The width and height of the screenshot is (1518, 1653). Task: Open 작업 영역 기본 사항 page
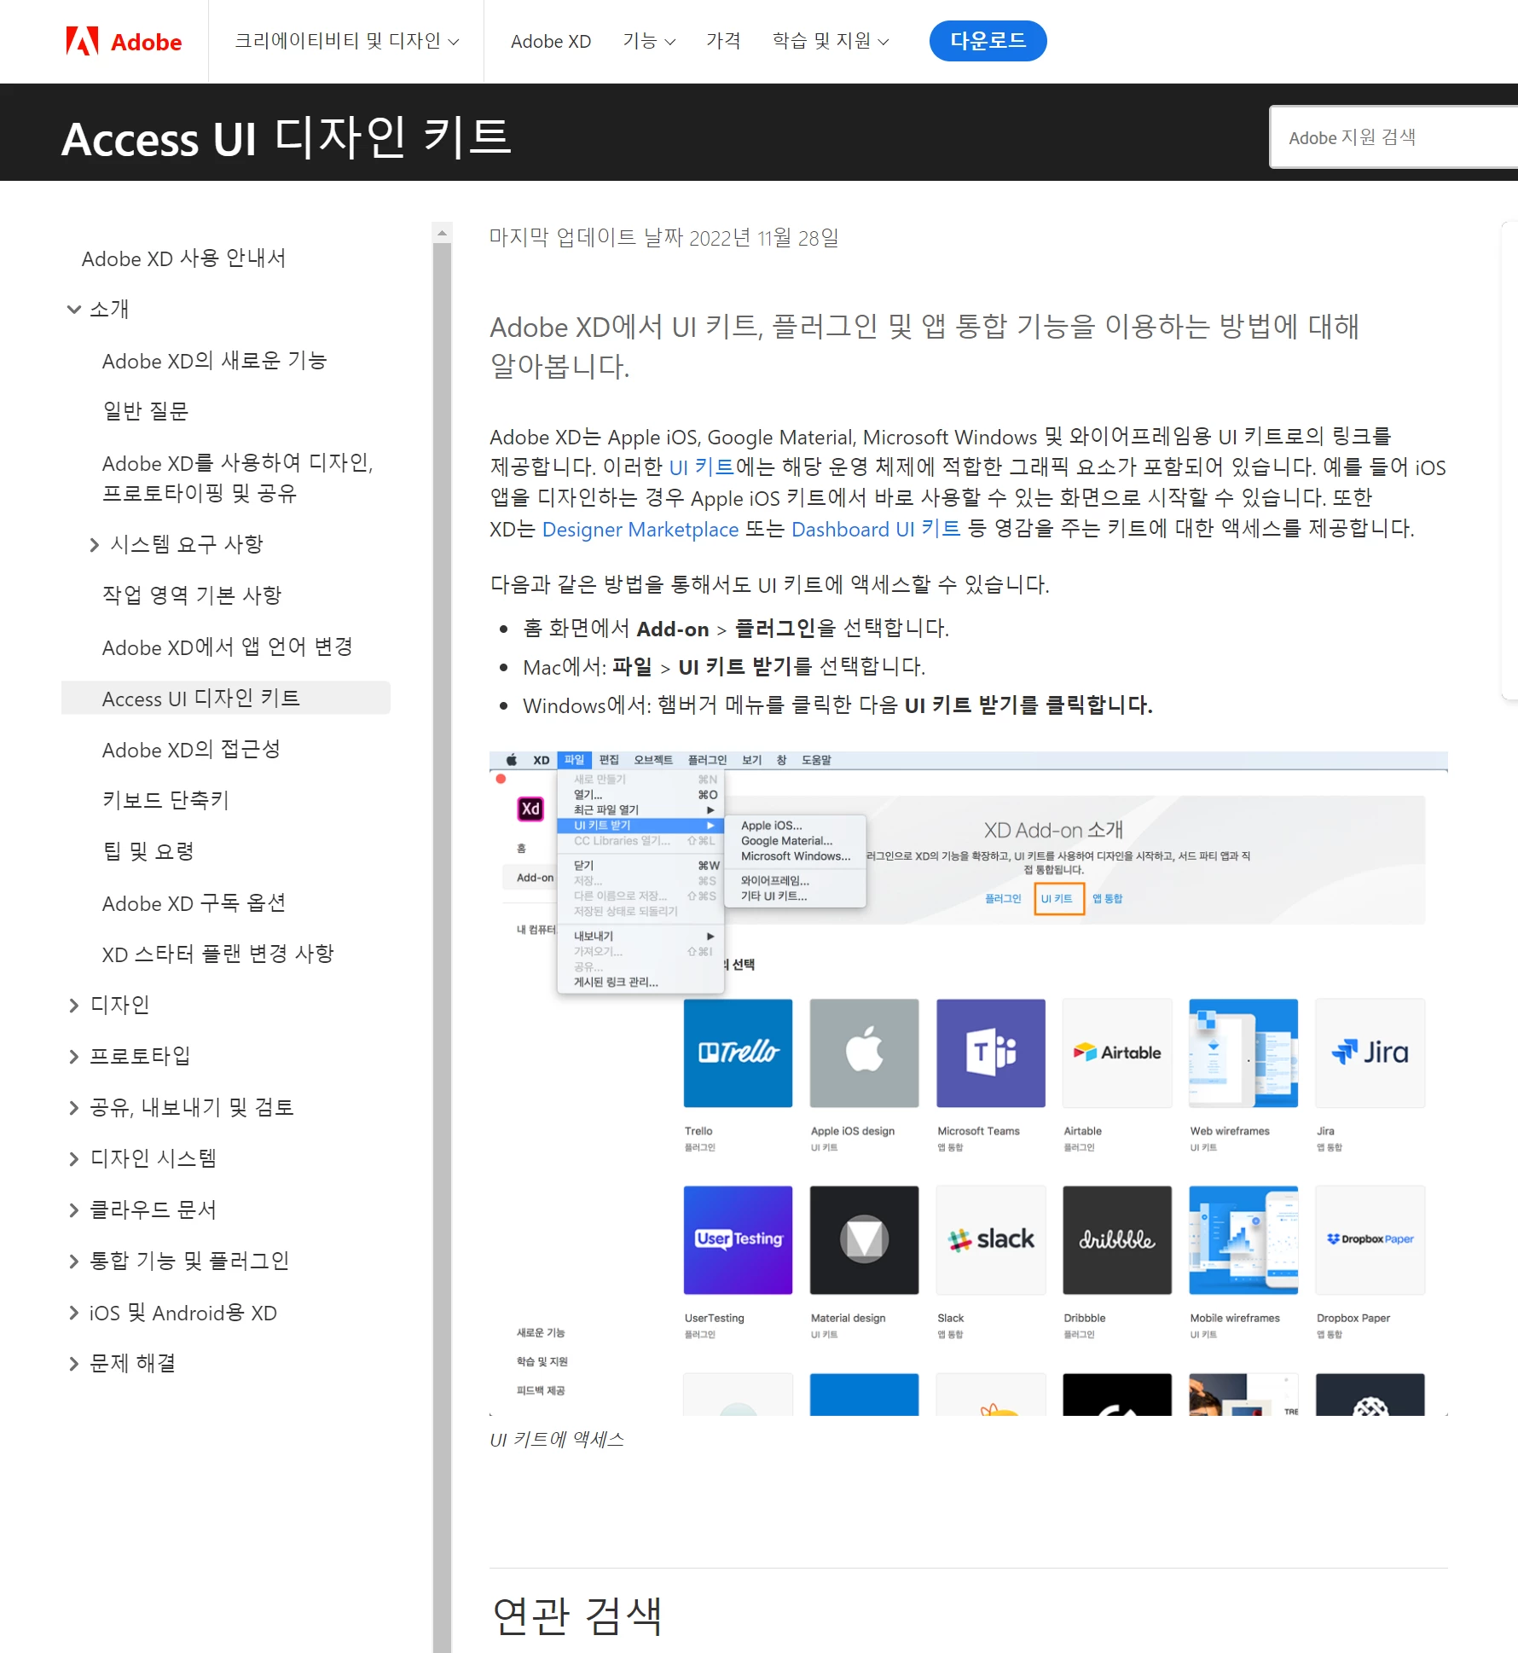(x=192, y=595)
